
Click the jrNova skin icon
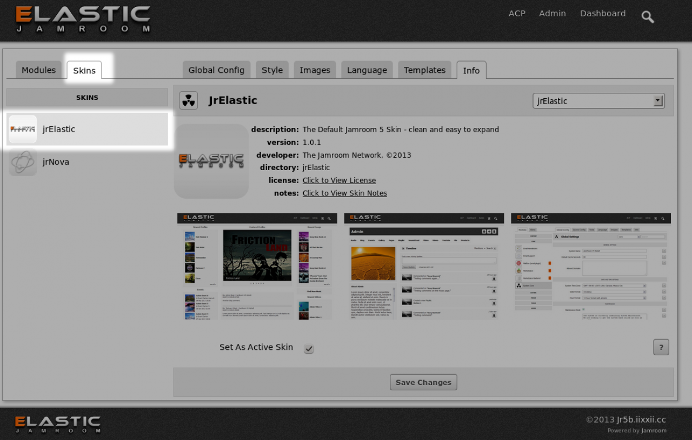tap(23, 162)
